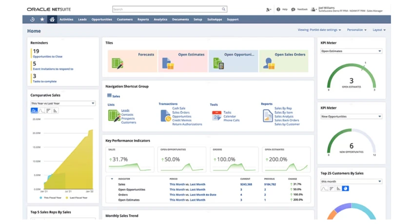This screenshot has height=224, width=413.
Task: Click the $243,368 current sales value
Action: pyautogui.click(x=246, y=184)
